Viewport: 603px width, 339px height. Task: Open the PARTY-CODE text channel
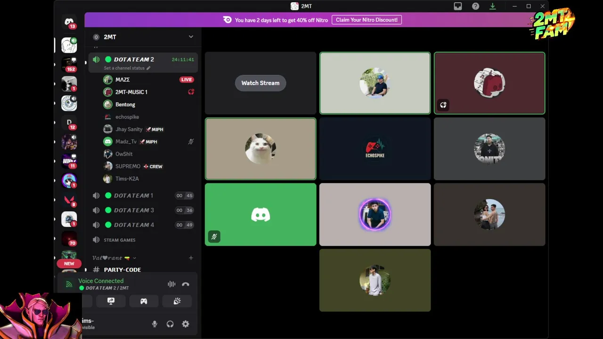click(x=143, y=270)
